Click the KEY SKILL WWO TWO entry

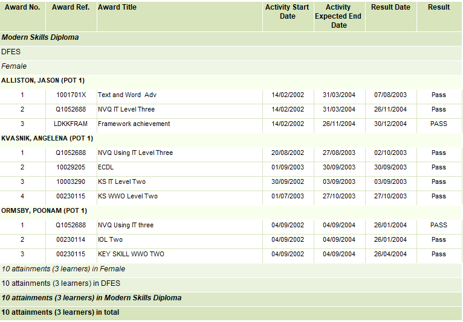pyautogui.click(x=131, y=254)
